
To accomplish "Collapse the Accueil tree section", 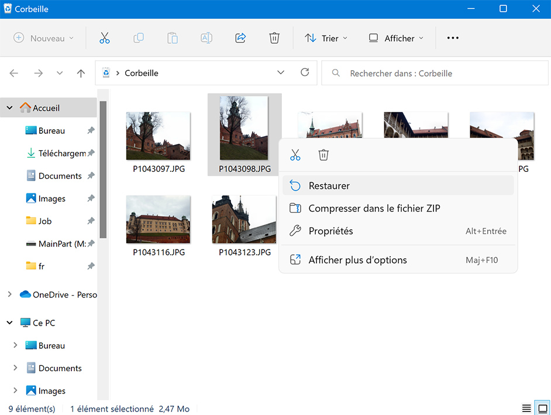I will 10,108.
